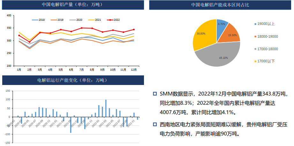Viewport: 294px width, 146px height.
Task: Click the gray swatch for 17000-18000
Action: tap(255, 49)
